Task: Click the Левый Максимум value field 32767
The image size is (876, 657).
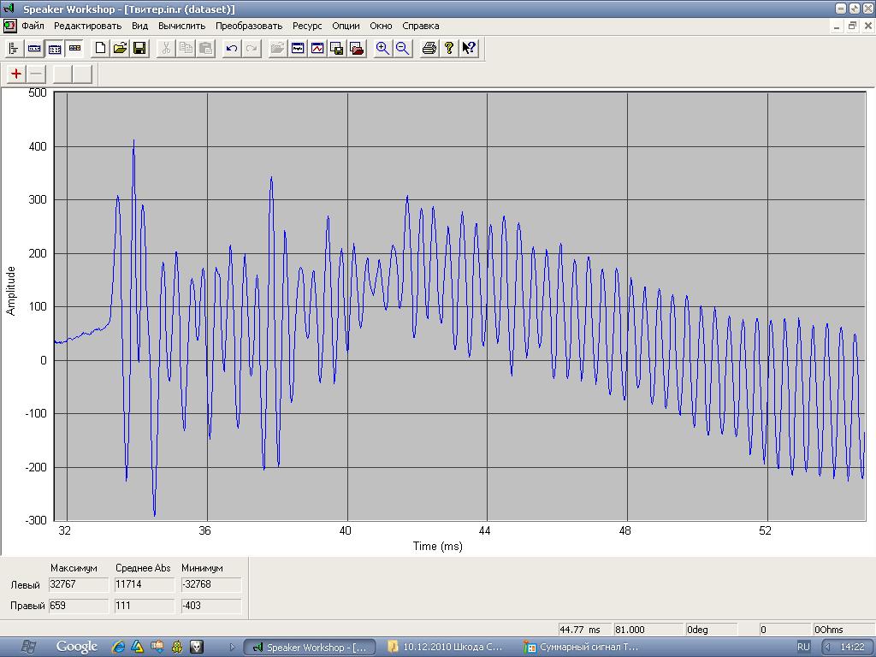Action: [x=79, y=584]
